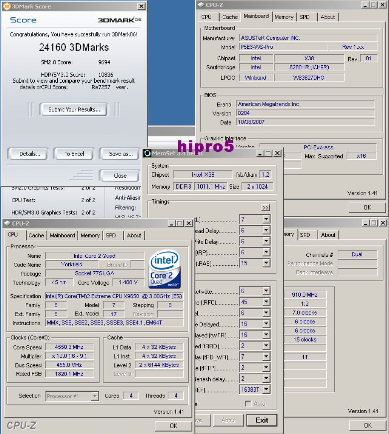389x434 pixels.
Task: Open the tWTR dropdown in MemSet
Action: pyautogui.click(x=266, y=335)
